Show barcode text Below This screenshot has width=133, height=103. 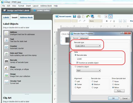pos(113,87)
